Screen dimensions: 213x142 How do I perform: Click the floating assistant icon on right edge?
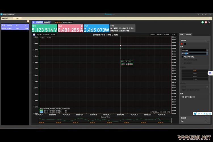(210, 73)
